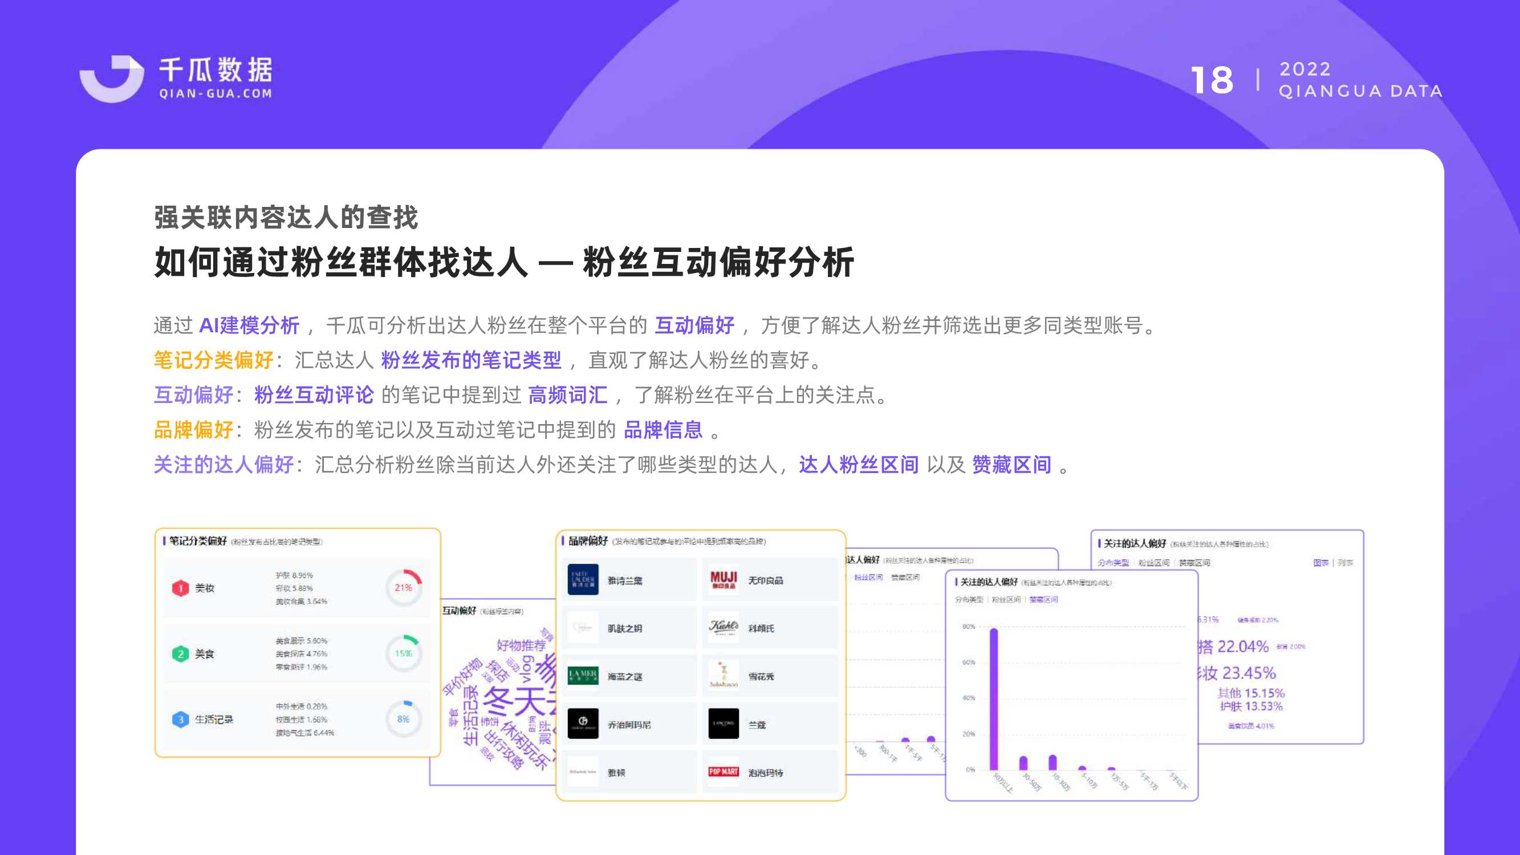Click the slide title 强关联内容达人的查找
1520x855 pixels.
pos(286,217)
